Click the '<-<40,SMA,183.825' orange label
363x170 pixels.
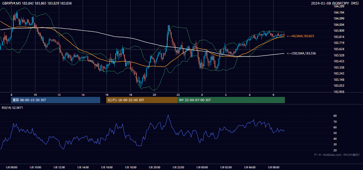coord(301,36)
